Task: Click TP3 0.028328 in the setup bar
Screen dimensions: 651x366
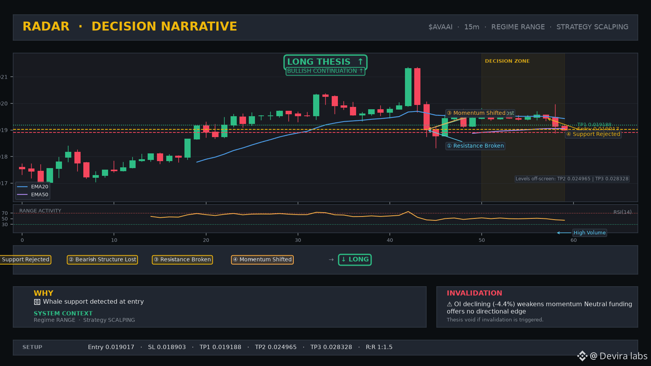Action: pyautogui.click(x=331, y=347)
